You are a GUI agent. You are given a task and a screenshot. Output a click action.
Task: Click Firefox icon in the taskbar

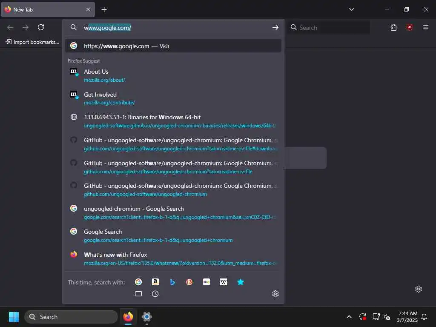(128, 317)
